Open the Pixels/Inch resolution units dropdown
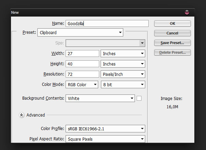 coord(123,74)
